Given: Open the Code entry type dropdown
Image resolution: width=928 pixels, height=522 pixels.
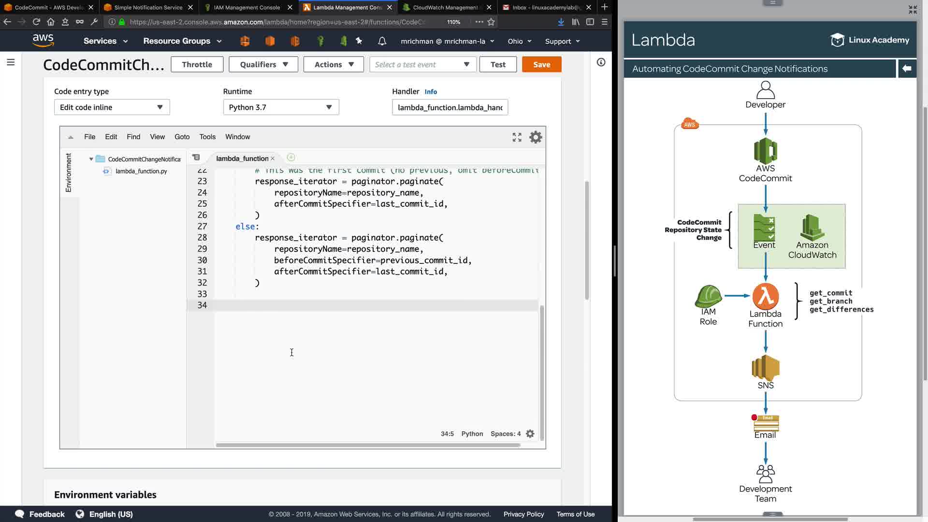Looking at the screenshot, I should click(112, 107).
